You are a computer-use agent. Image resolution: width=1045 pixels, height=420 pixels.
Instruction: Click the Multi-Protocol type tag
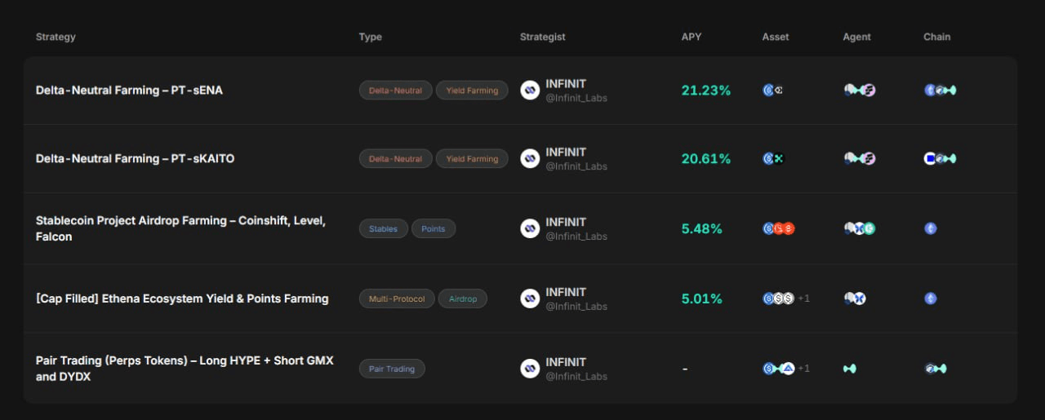(x=397, y=298)
